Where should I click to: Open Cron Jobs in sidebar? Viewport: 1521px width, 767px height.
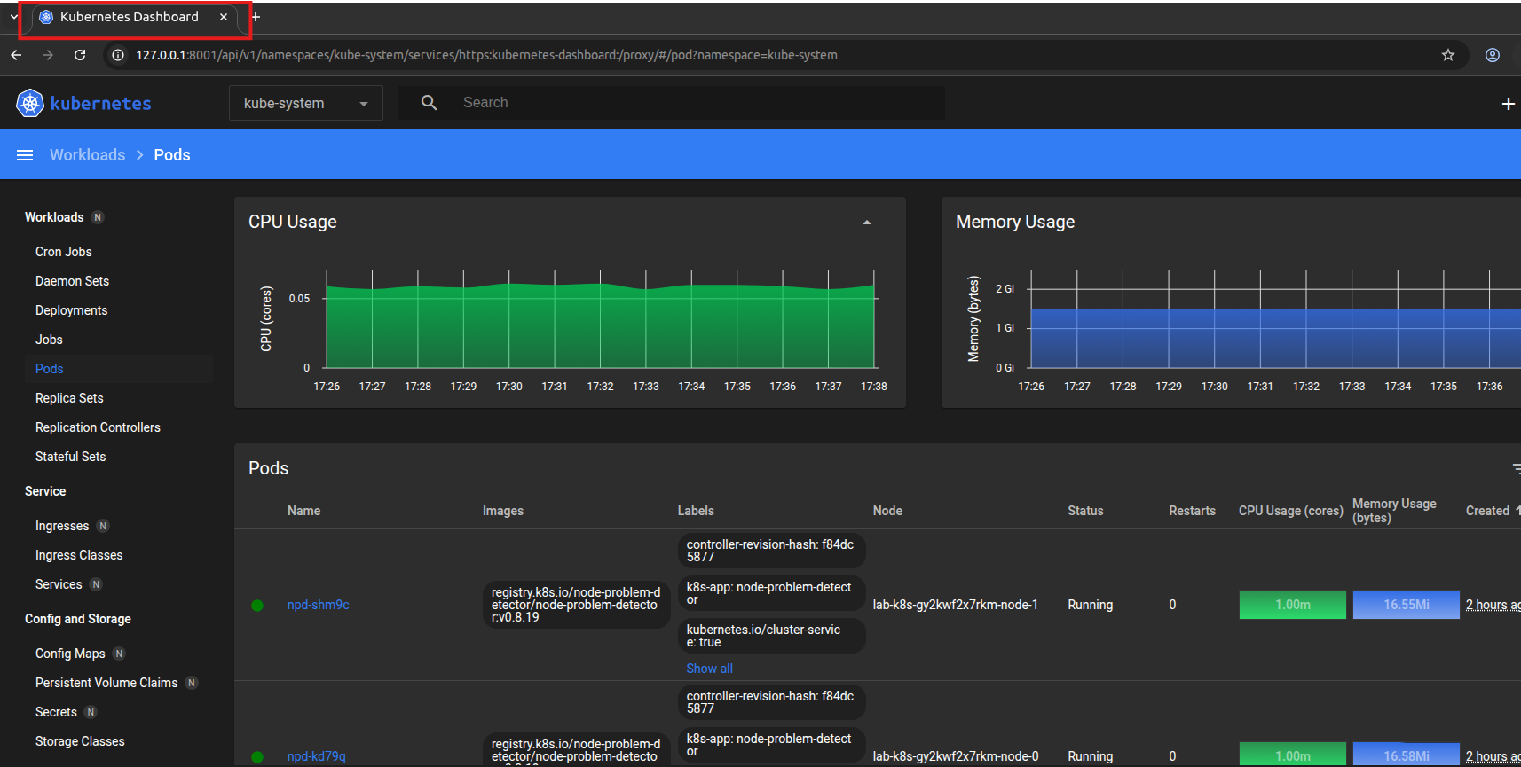point(64,252)
